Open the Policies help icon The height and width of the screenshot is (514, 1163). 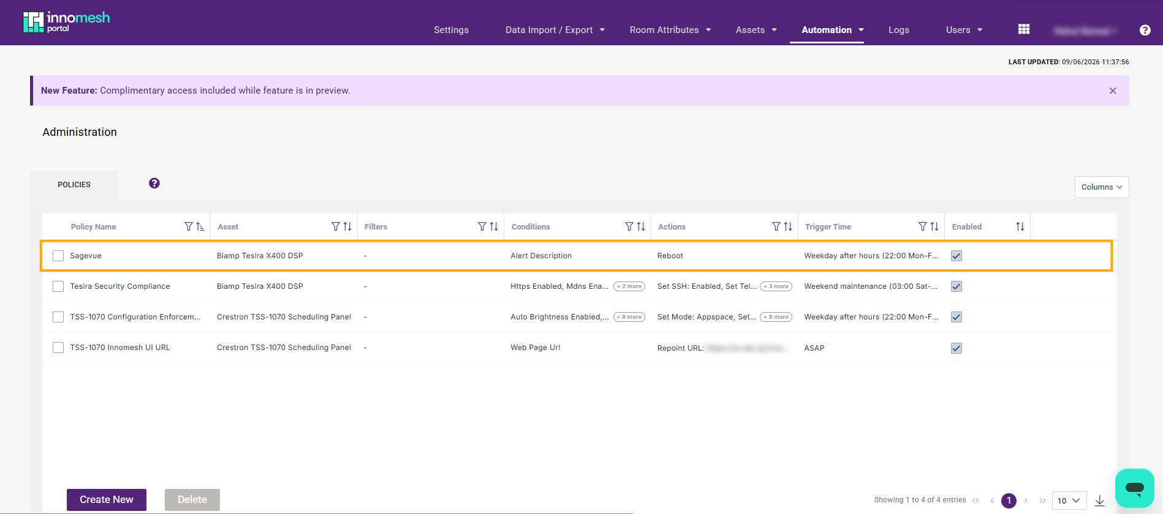(x=154, y=183)
